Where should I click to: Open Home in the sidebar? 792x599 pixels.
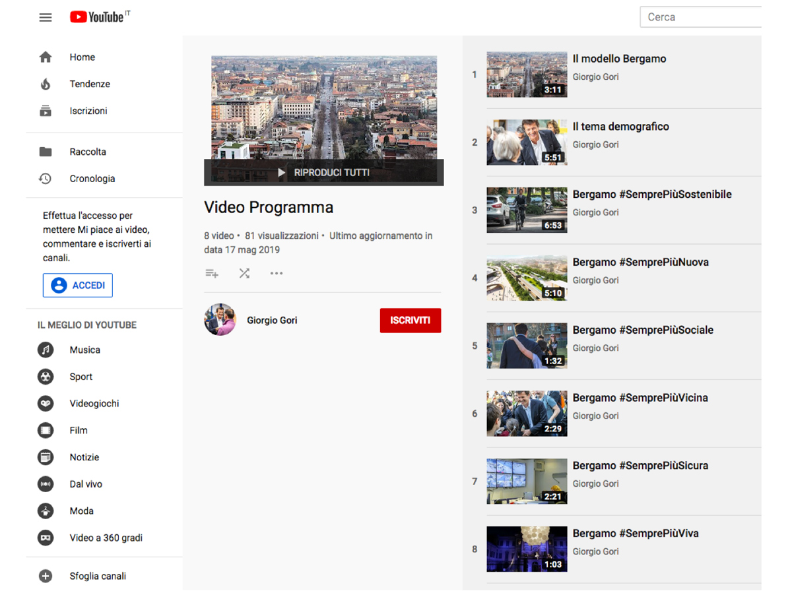pyautogui.click(x=82, y=57)
